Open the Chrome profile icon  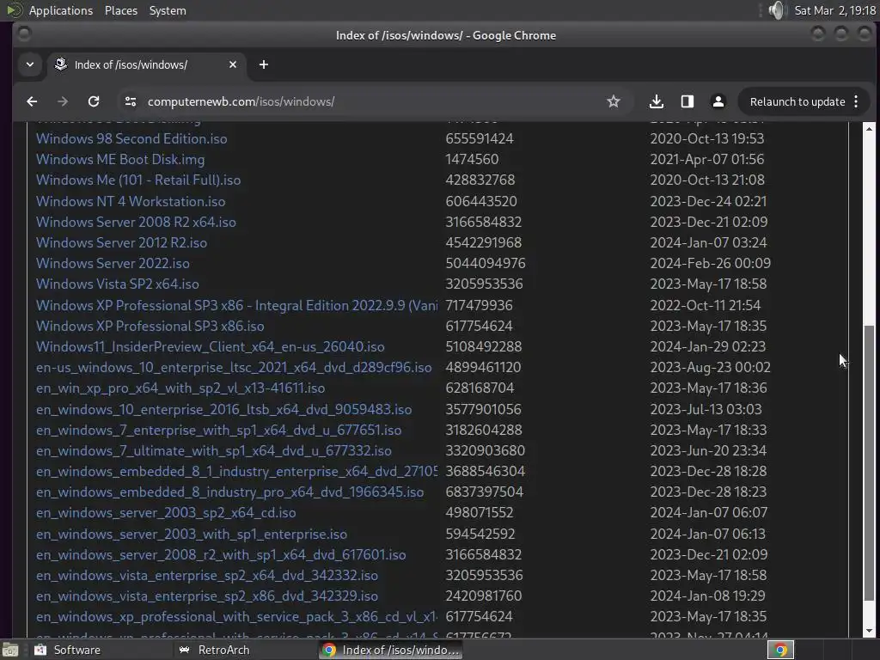point(718,101)
